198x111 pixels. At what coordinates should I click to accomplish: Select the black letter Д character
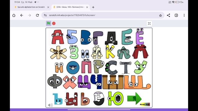[x=111, y=38]
